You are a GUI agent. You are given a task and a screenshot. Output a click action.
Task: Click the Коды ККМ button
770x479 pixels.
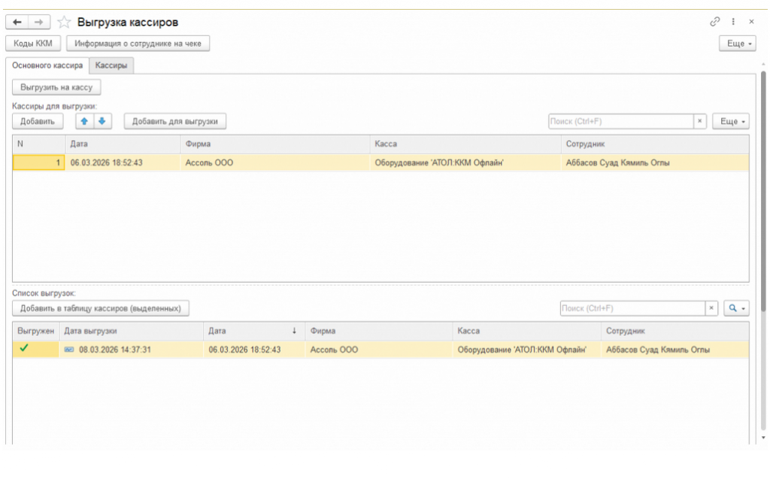[33, 44]
